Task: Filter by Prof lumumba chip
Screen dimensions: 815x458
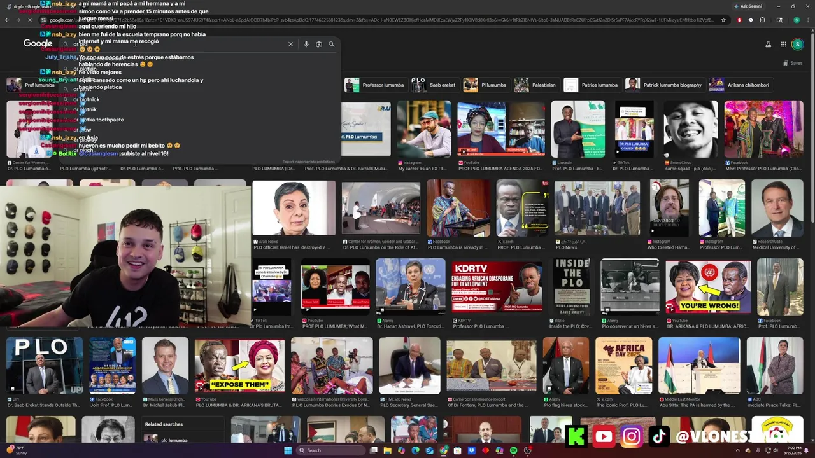Action: click(32, 85)
